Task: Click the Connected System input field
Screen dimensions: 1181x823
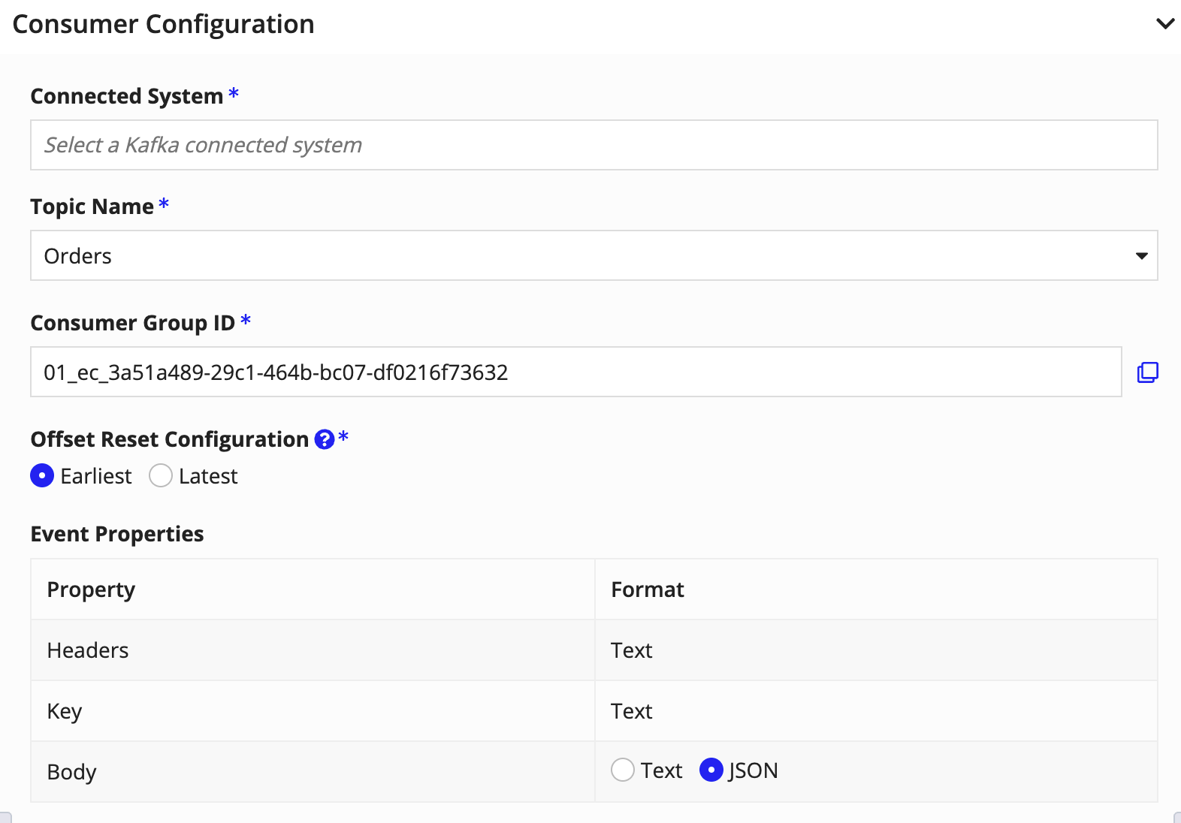Action: (594, 145)
